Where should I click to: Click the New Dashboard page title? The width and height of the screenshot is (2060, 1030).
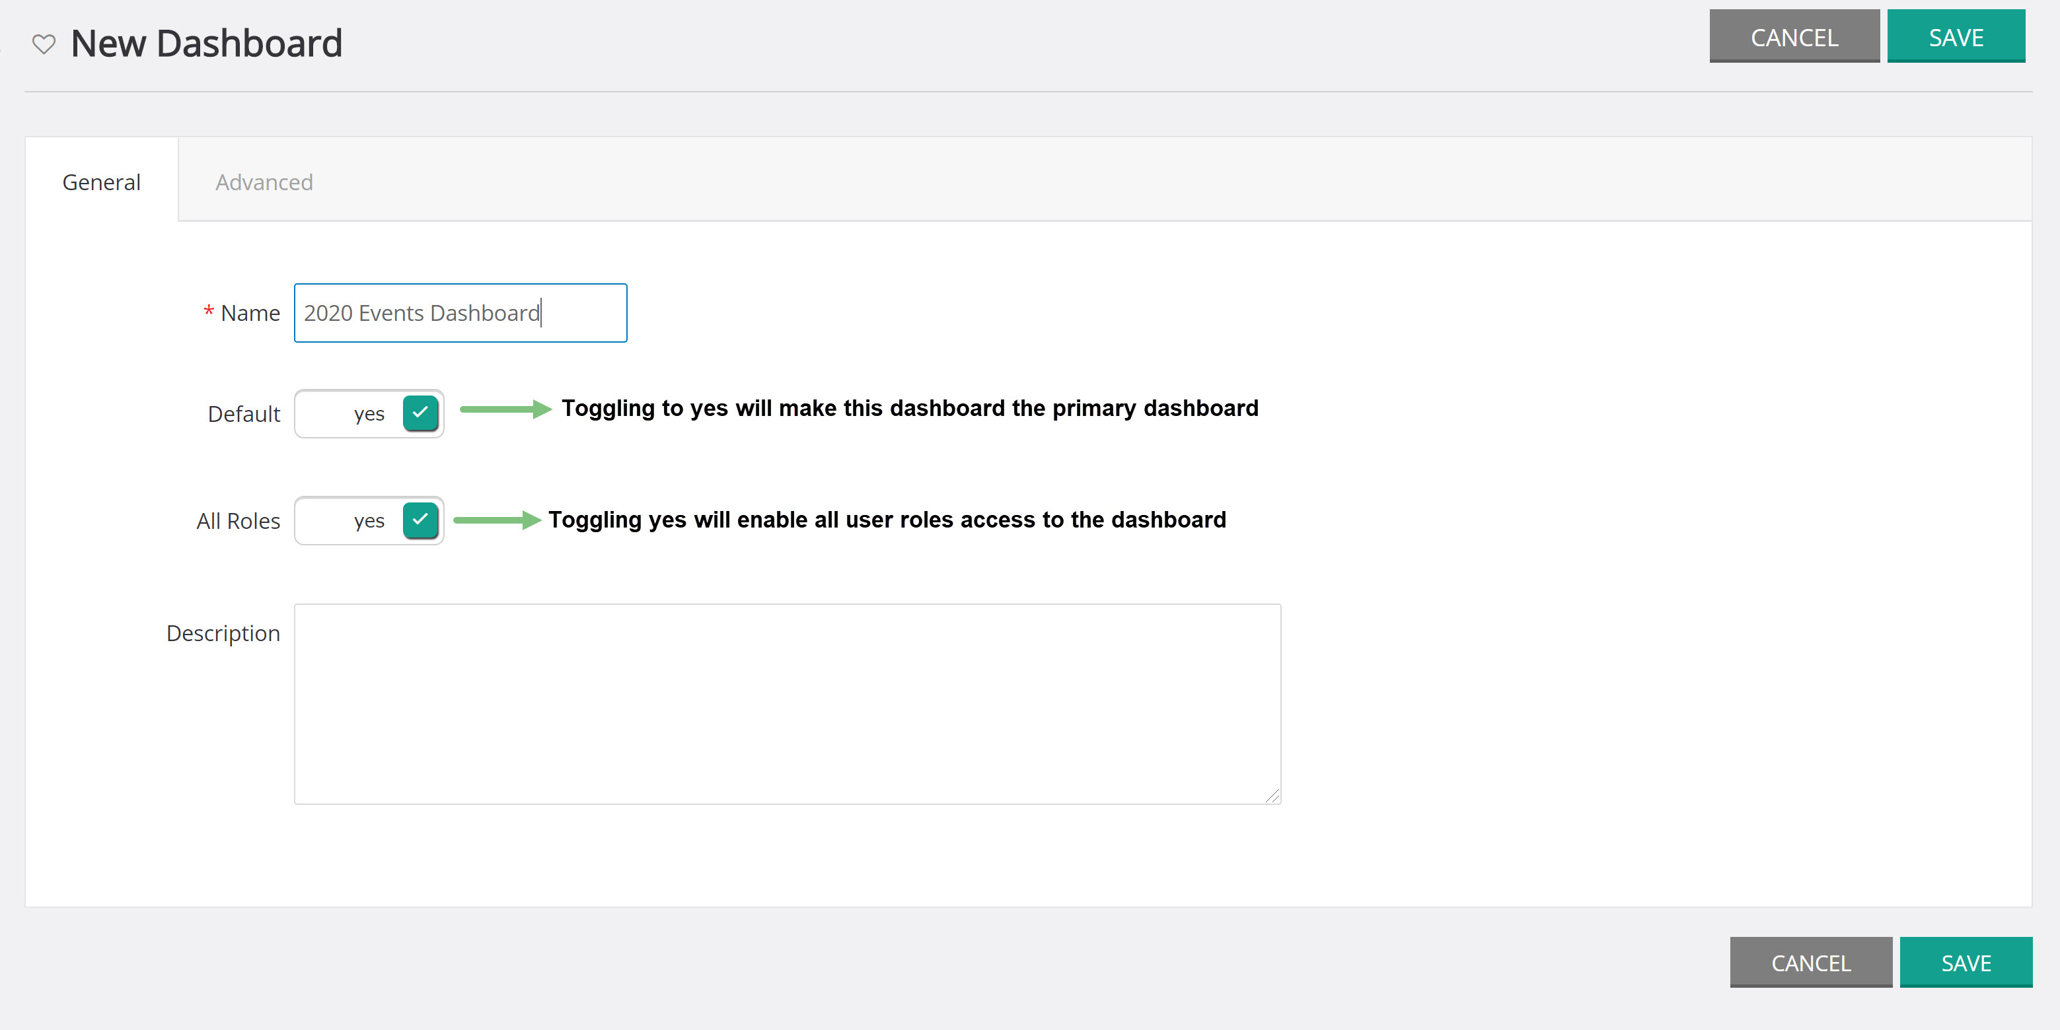(x=206, y=43)
